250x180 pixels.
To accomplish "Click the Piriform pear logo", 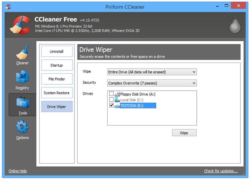I will click(x=235, y=25).
